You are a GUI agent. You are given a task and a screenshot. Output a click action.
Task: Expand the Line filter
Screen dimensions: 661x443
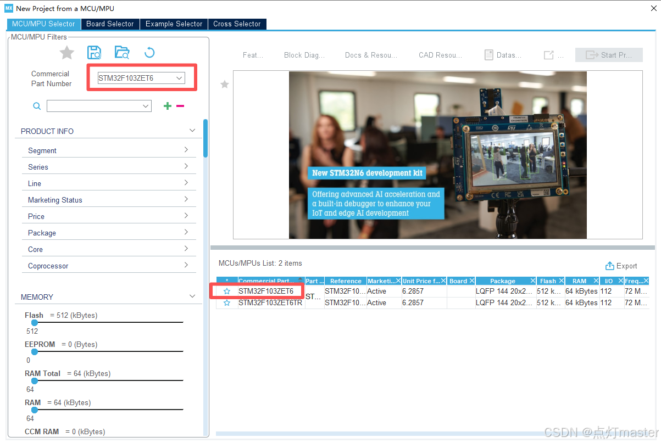coord(186,183)
